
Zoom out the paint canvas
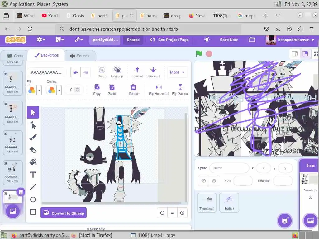tap(162, 213)
